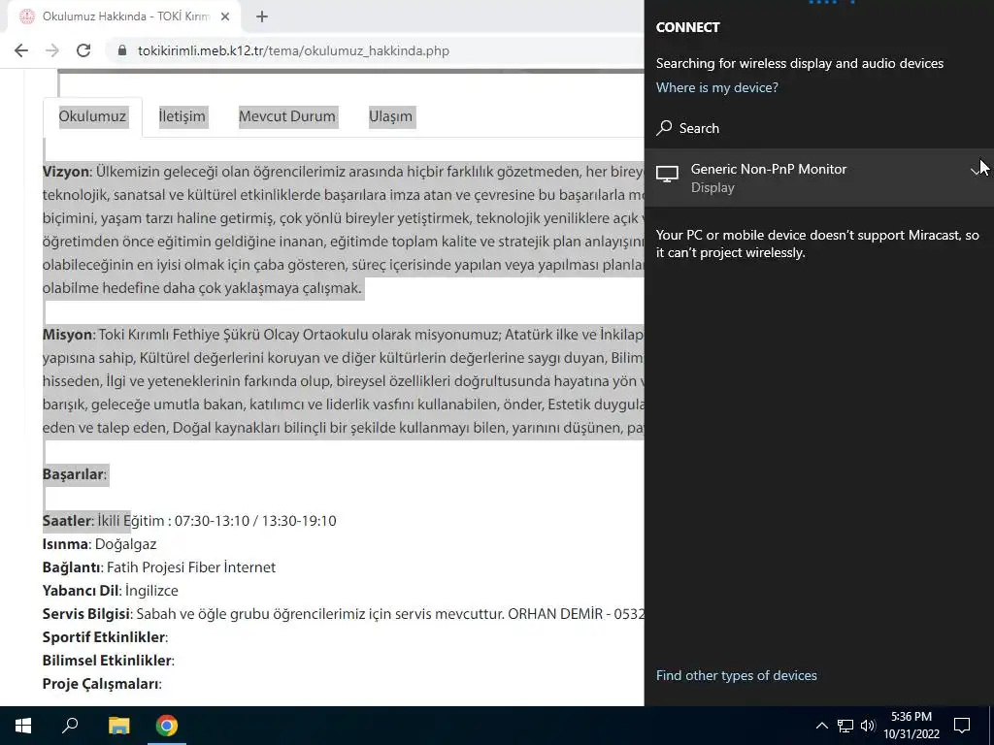The width and height of the screenshot is (994, 745).
Task: Switch to the Okulumuz tab
Action: point(92,116)
